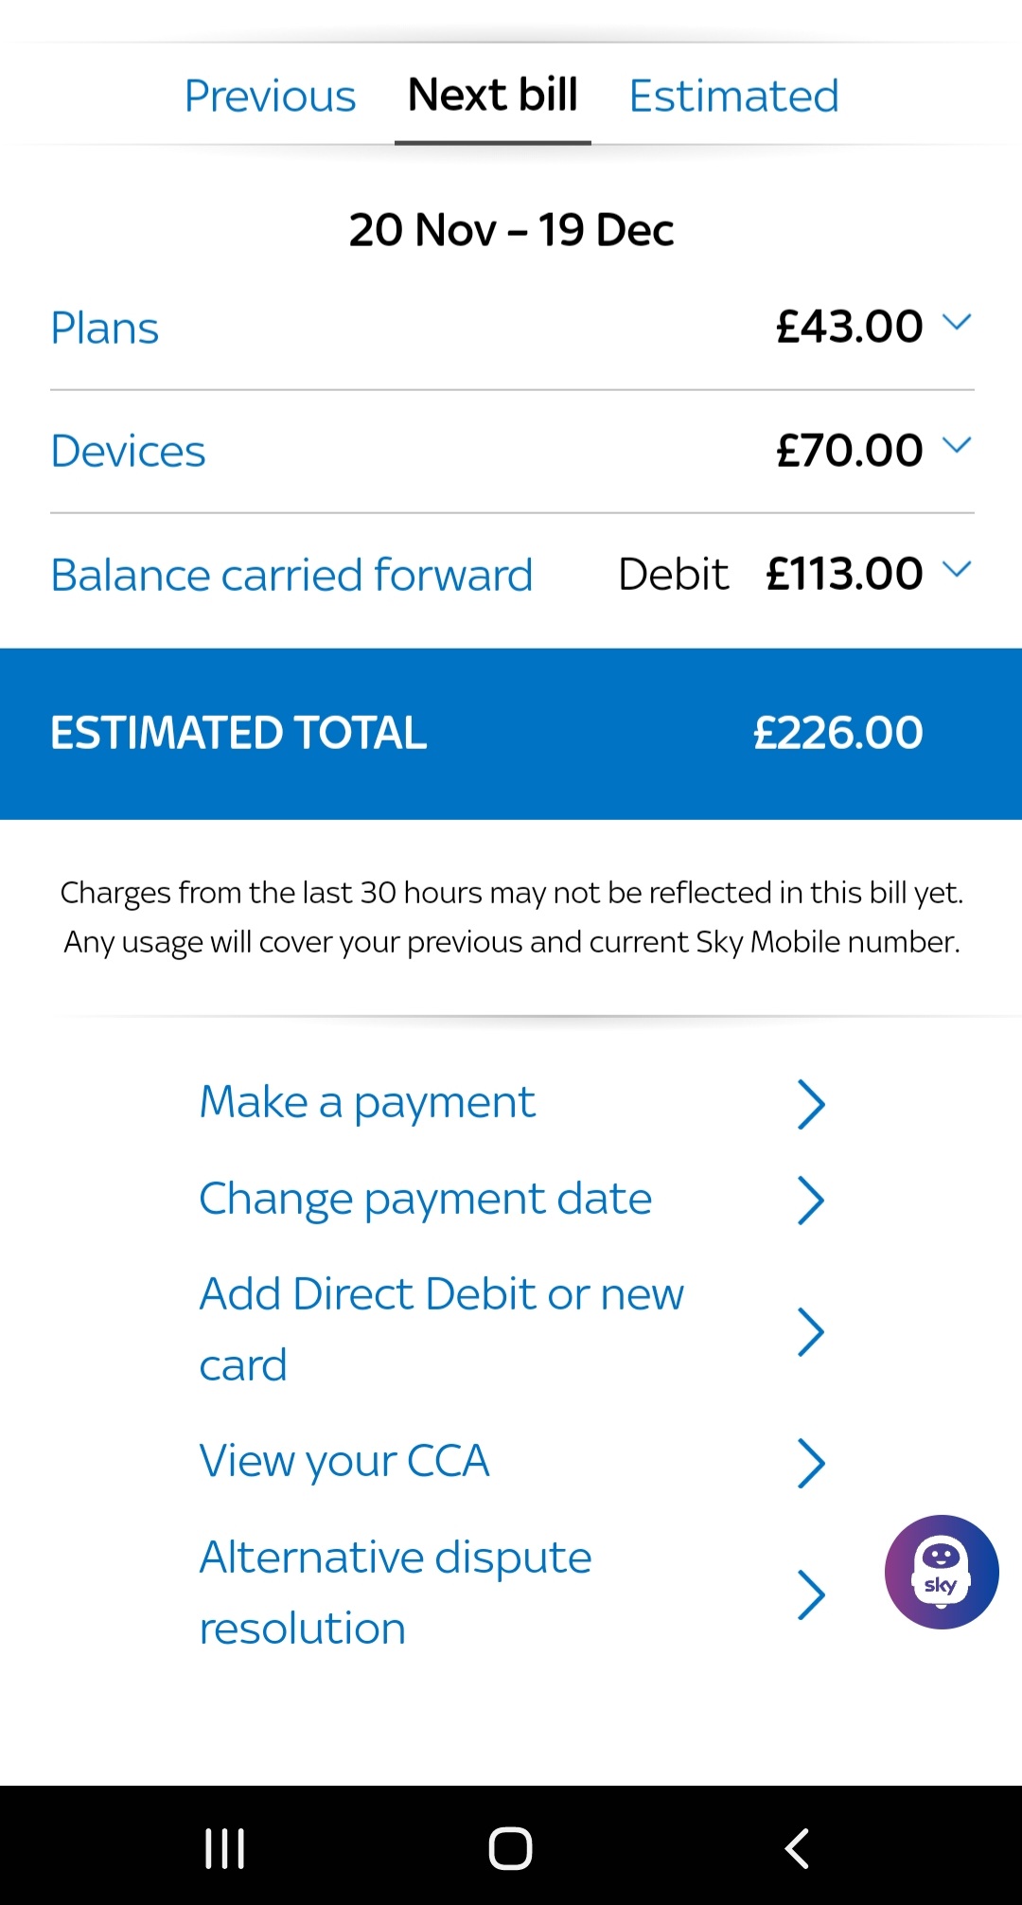
Task: Switch to the Previous bill tab
Action: coord(270,96)
